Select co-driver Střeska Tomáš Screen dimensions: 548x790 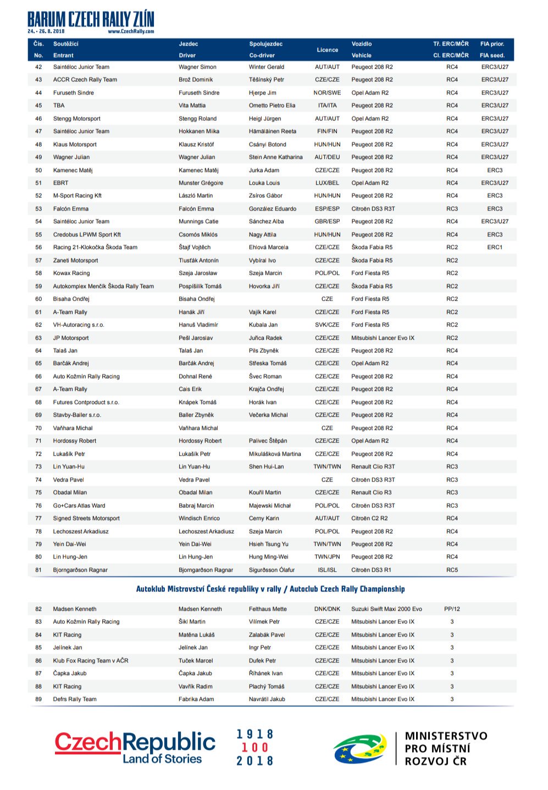tap(267, 363)
